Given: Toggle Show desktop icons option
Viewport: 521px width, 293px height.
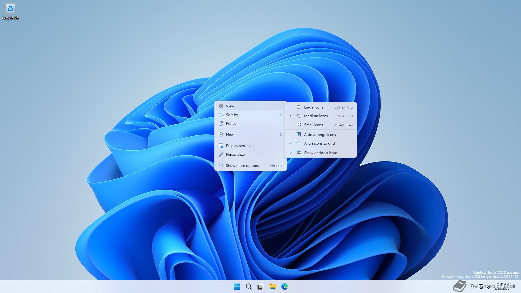Looking at the screenshot, I should click(x=320, y=153).
